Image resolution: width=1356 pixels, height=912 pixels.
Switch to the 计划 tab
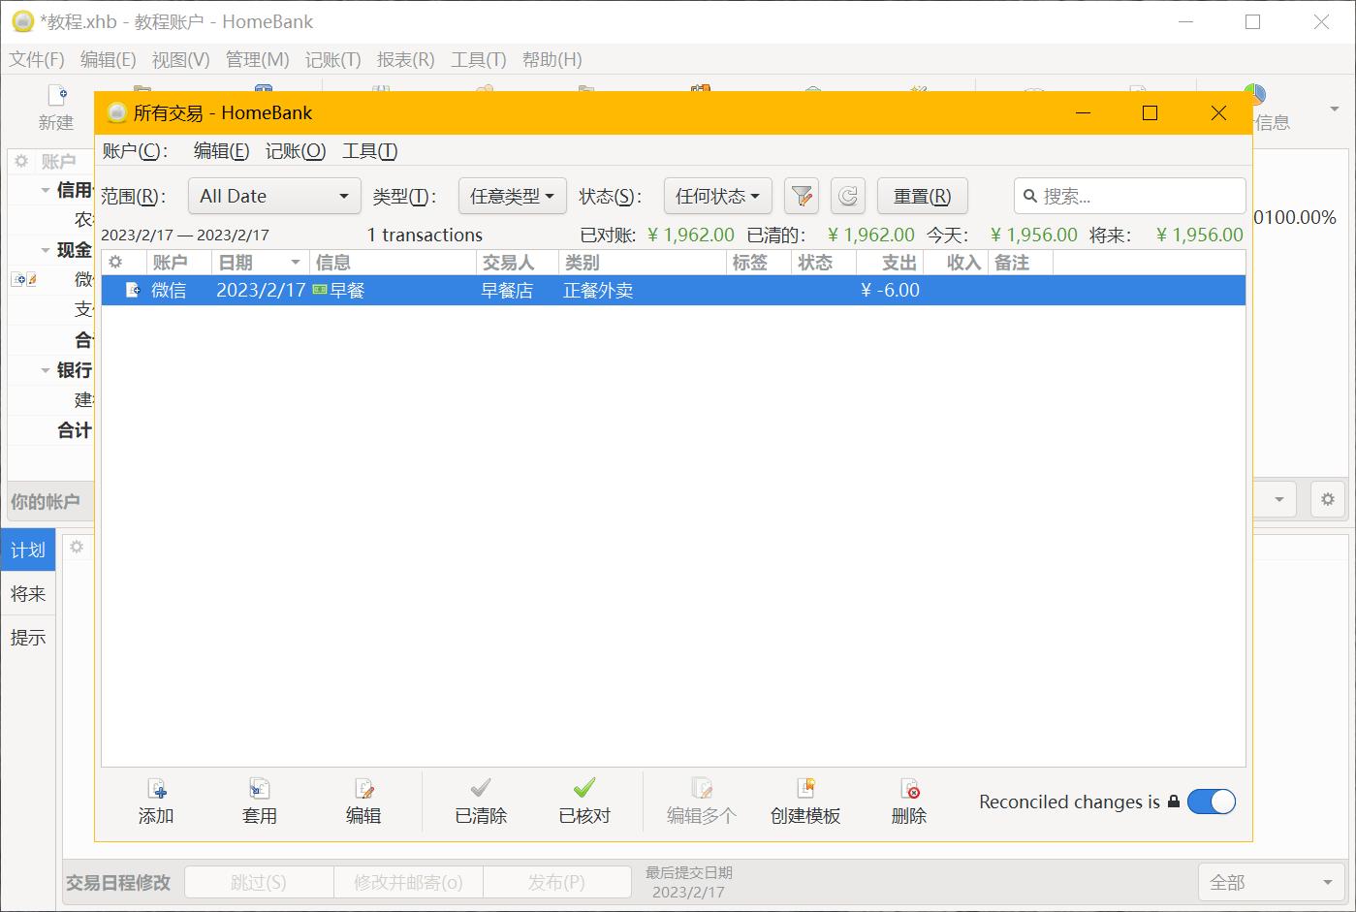click(x=28, y=550)
